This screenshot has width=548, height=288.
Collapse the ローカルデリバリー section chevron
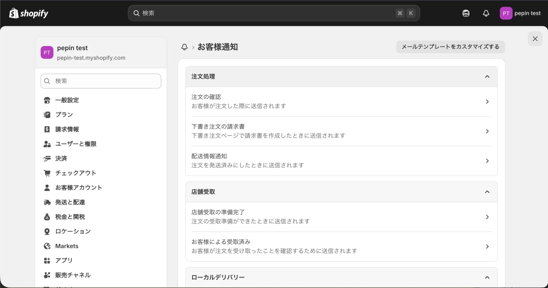coord(487,277)
